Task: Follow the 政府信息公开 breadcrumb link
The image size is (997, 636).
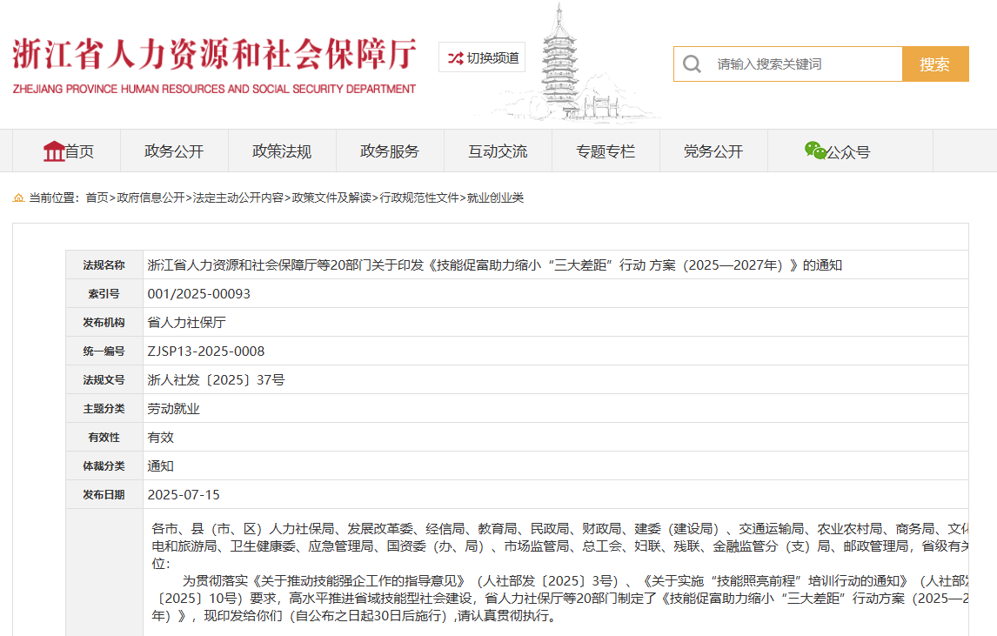Action: [x=151, y=198]
